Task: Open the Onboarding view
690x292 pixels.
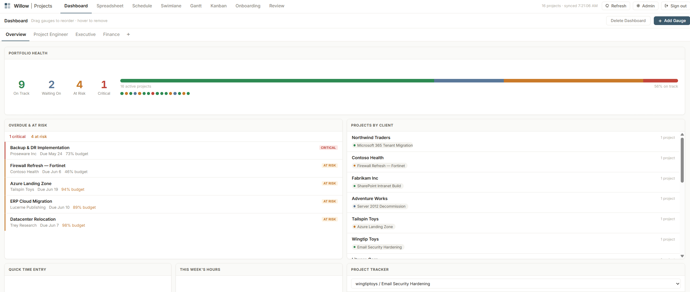Action: 248,6
